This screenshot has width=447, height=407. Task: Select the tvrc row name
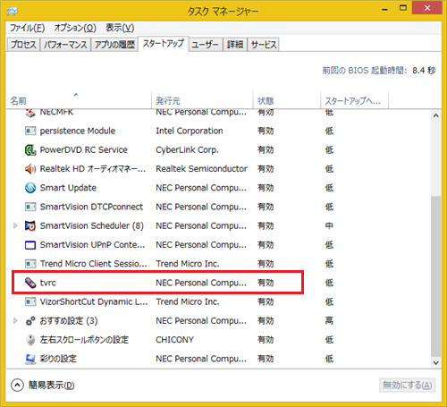click(x=48, y=283)
